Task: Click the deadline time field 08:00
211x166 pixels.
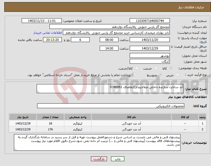Action: 109,40
